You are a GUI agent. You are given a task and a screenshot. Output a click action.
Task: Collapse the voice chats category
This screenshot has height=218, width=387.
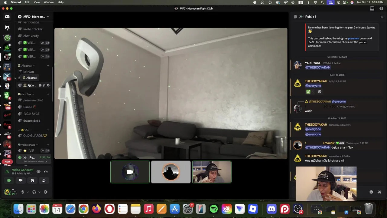pyautogui.click(x=28, y=145)
